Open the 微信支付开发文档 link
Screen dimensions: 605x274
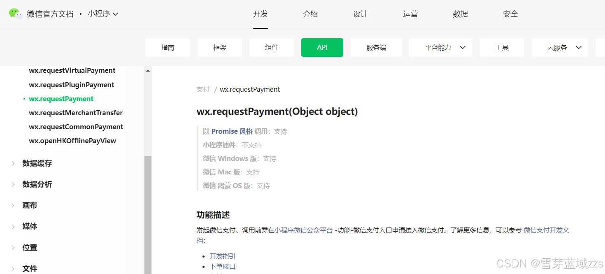coord(546,230)
